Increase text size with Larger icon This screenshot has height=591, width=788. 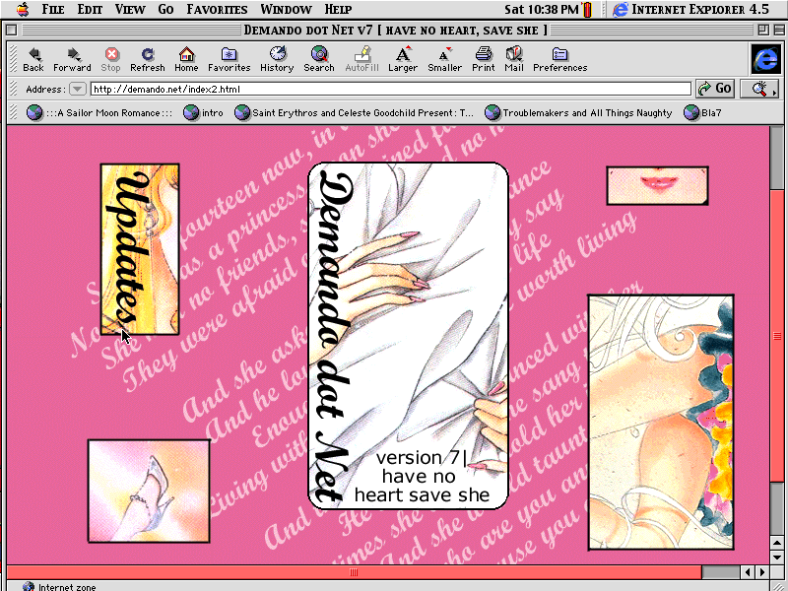(x=403, y=55)
